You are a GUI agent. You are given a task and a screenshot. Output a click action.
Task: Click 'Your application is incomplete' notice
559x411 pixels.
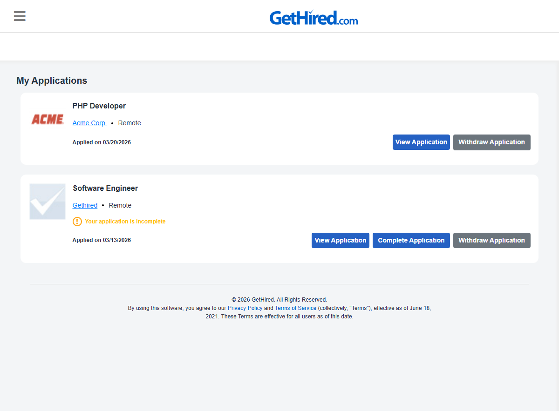pyautogui.click(x=125, y=222)
